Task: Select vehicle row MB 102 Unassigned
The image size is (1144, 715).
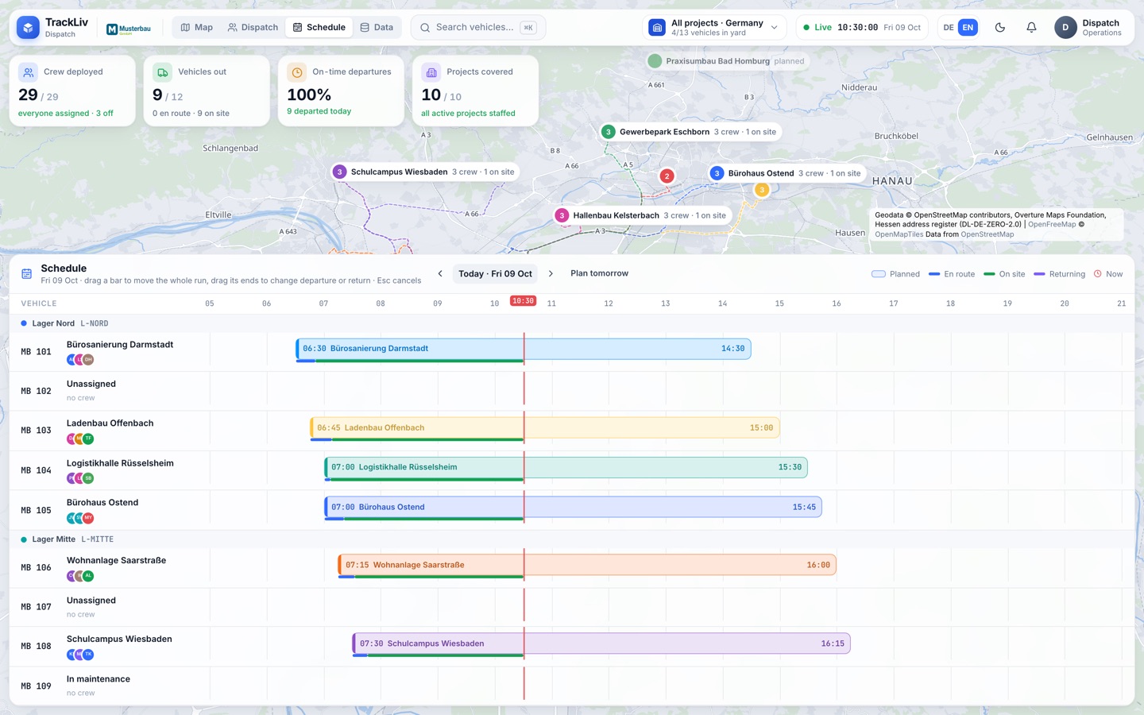Action: [x=572, y=391]
